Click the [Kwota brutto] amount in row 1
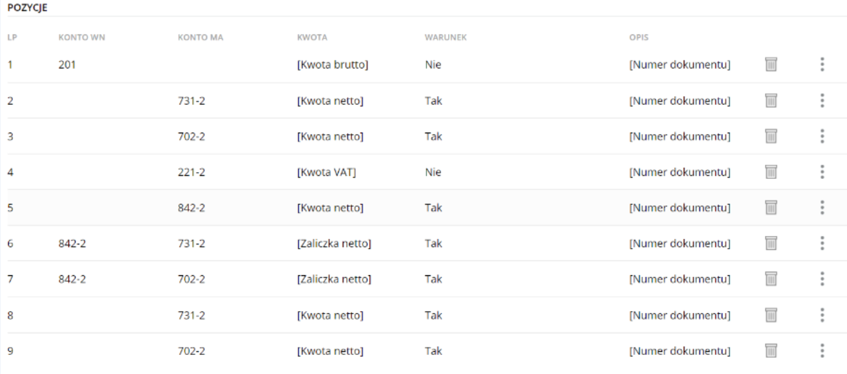 333,64
